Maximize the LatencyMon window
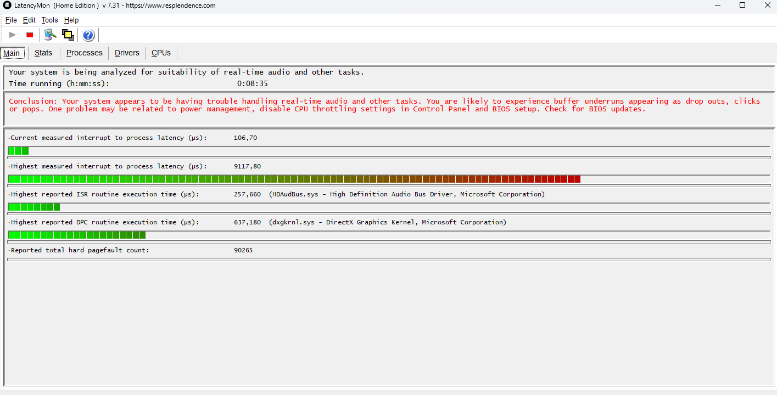The image size is (777, 395). 742,5
